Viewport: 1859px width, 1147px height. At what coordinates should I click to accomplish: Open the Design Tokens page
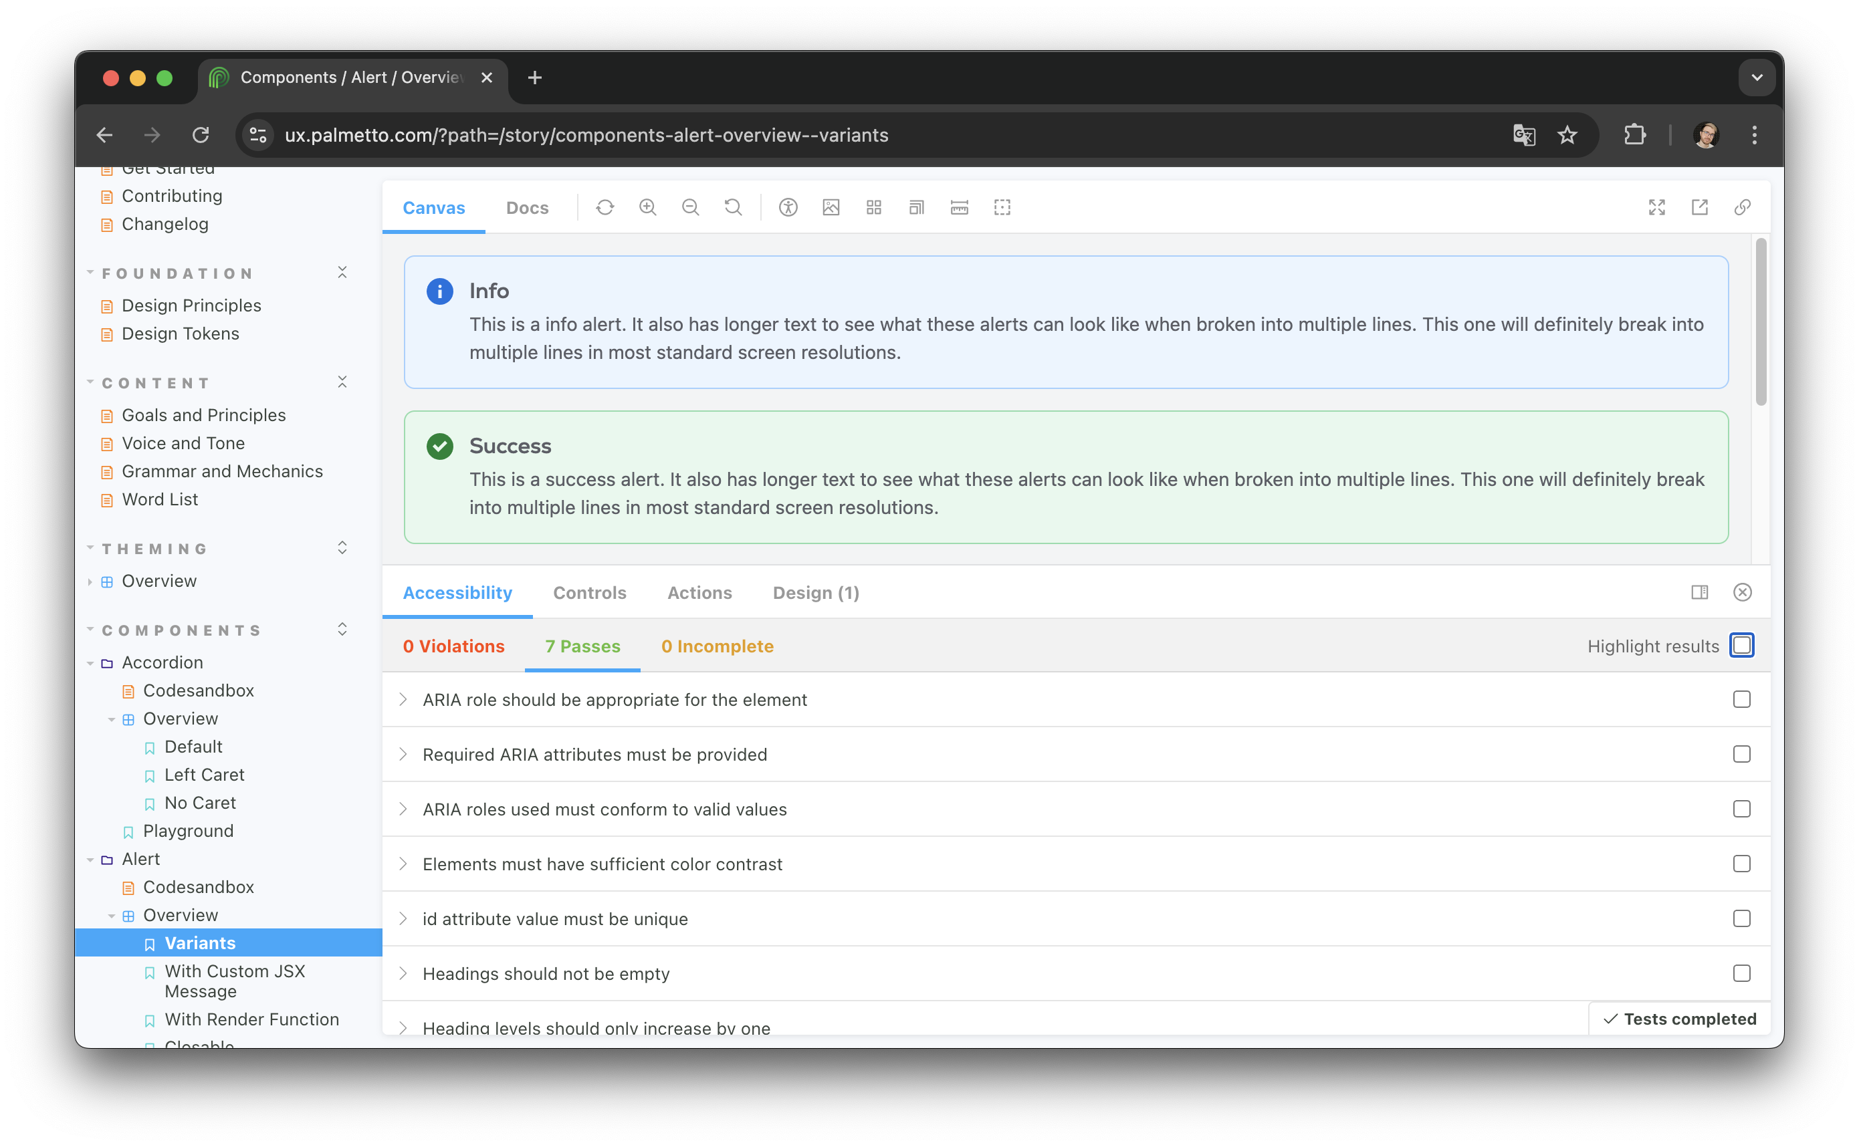(180, 334)
